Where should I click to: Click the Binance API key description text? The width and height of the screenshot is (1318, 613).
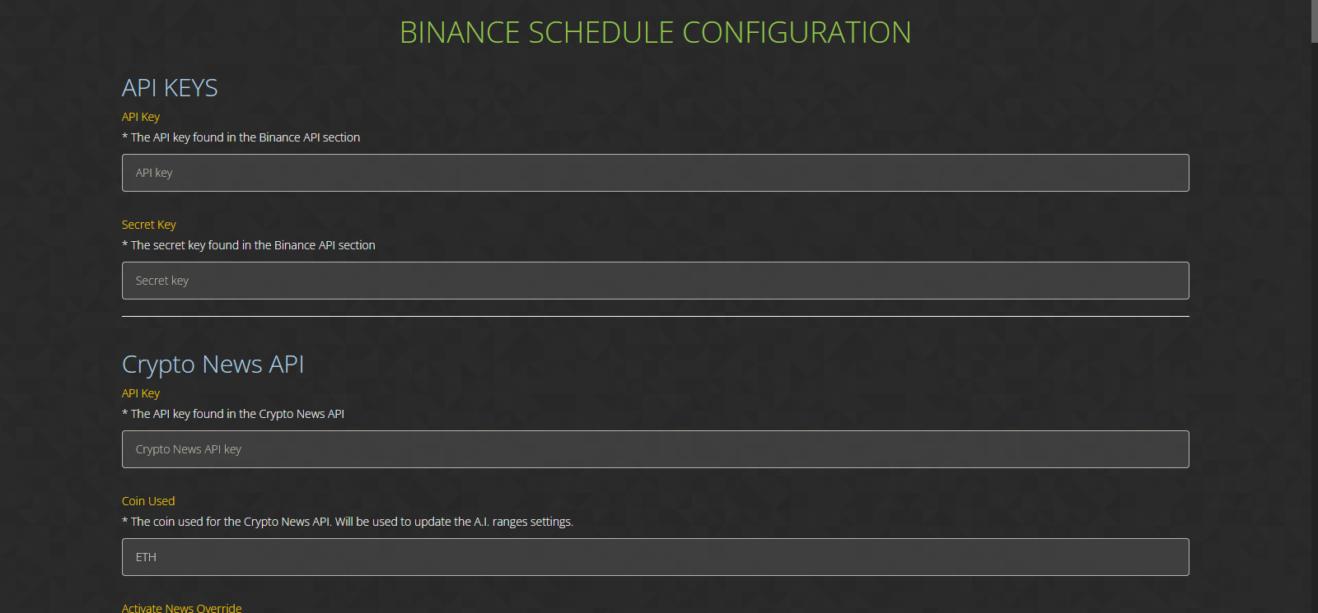(245, 137)
